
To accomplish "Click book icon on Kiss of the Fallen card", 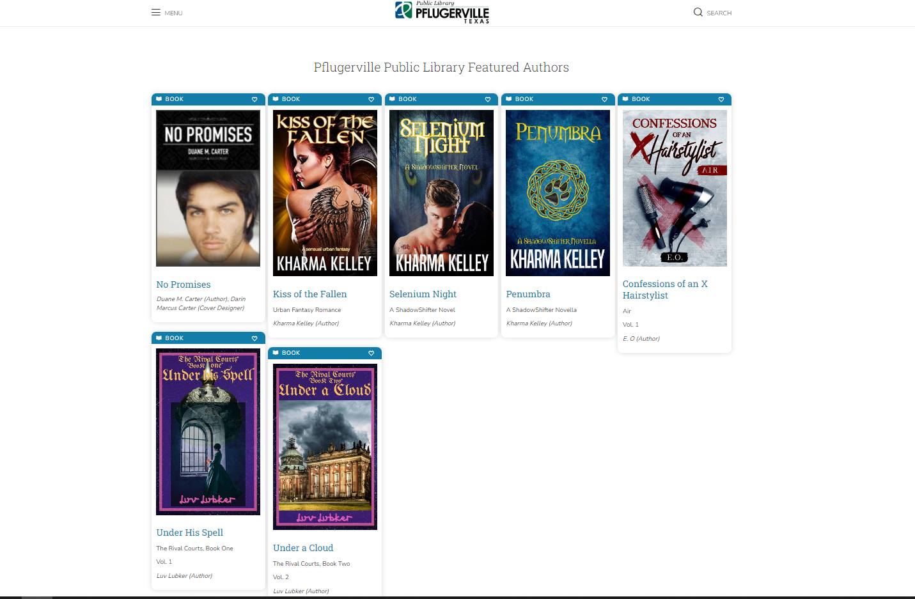I will (x=276, y=99).
